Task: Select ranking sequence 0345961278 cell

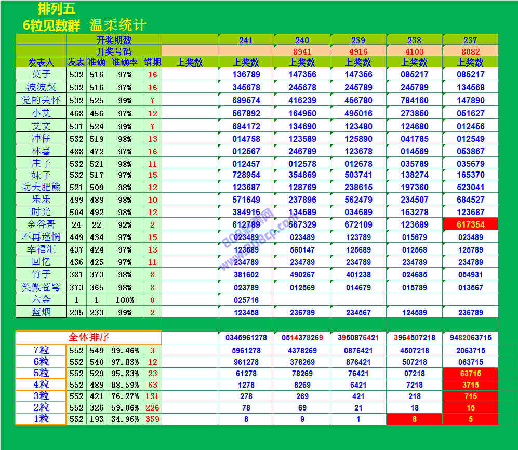Action: click(x=246, y=338)
